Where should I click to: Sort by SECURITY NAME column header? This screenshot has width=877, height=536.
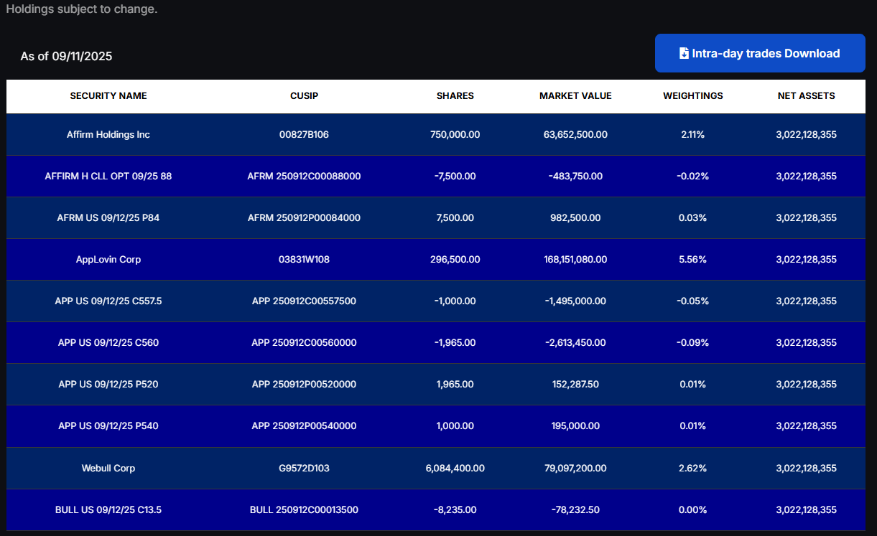click(108, 95)
